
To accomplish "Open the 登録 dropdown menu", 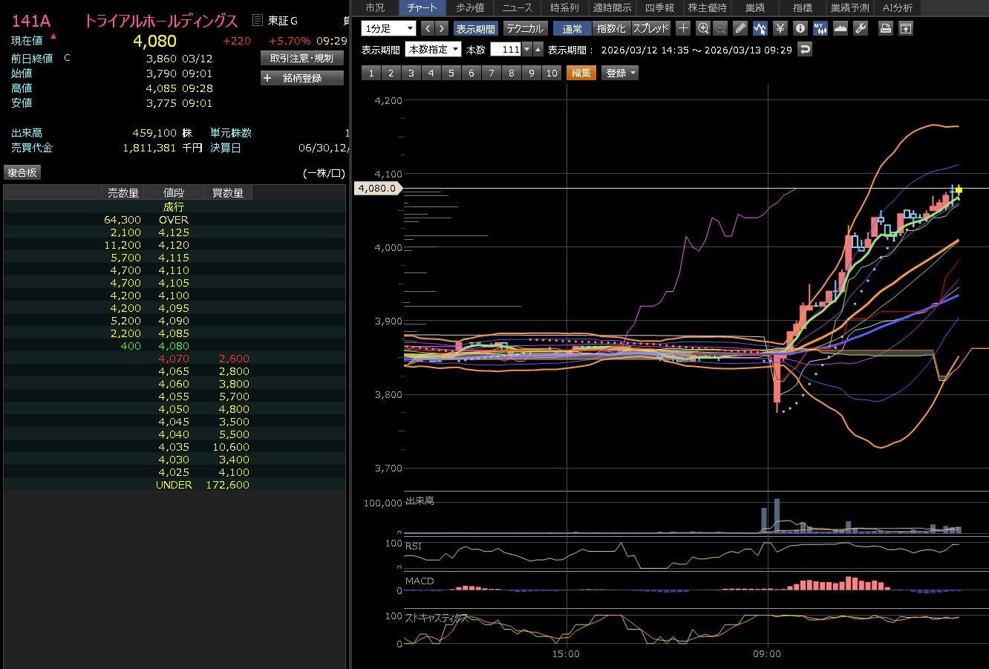I will point(620,73).
